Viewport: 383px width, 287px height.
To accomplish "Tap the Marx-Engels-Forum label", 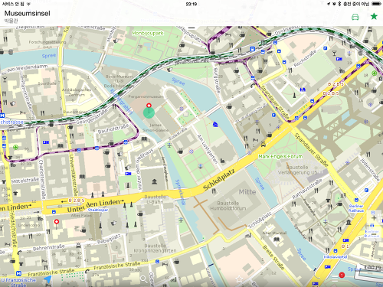I will click(280, 156).
